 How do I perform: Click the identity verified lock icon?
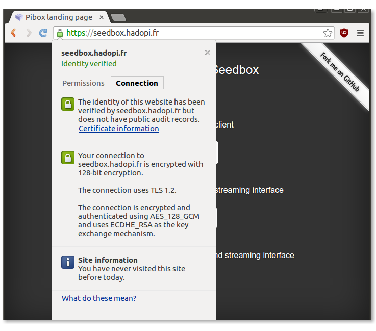pyautogui.click(x=68, y=104)
